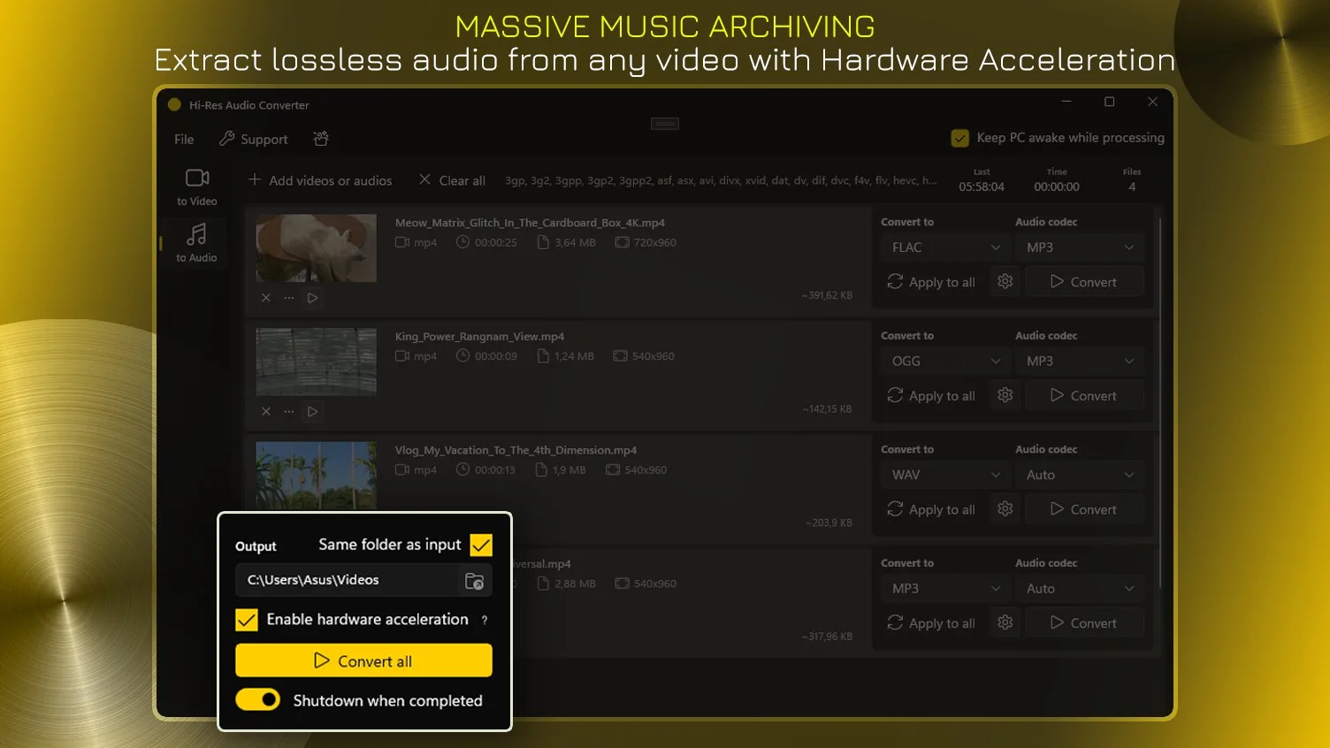
Task: Click the Hi-Res Audio Converter app icon
Action: click(174, 104)
